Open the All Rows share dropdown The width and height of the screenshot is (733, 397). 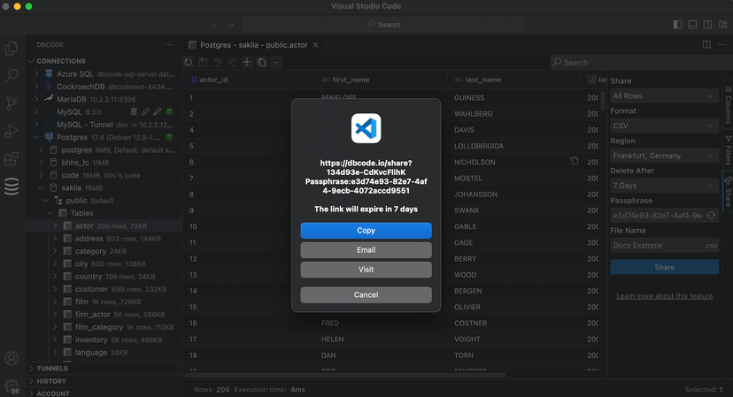[x=664, y=95]
